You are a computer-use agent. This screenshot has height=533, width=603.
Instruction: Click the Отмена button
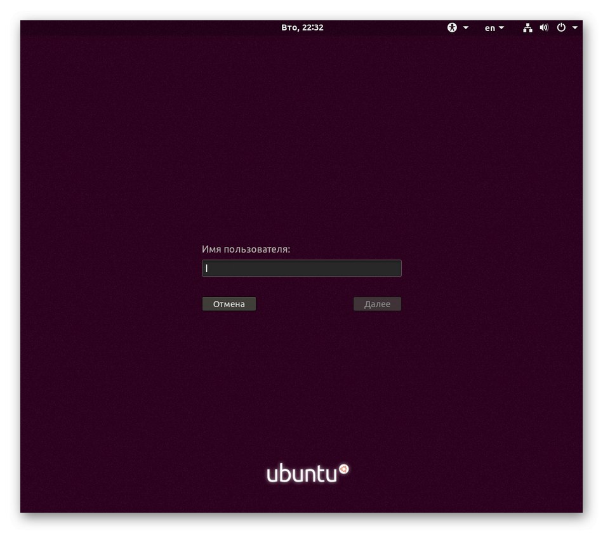click(229, 304)
